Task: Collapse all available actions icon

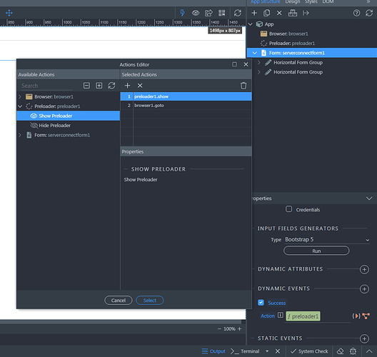Action: tap(86, 86)
